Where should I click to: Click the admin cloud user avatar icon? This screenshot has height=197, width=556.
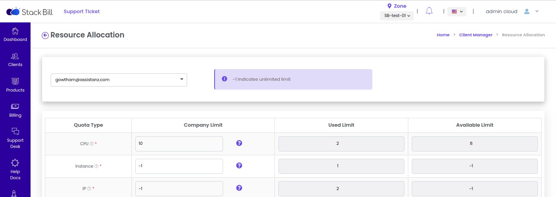[x=527, y=12]
